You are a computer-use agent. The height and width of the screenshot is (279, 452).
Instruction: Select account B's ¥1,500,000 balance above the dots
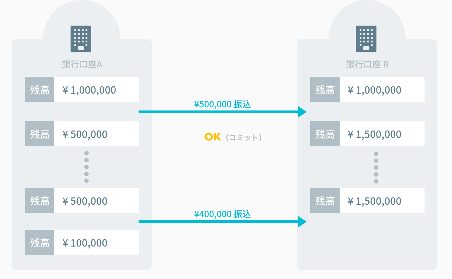click(x=375, y=134)
